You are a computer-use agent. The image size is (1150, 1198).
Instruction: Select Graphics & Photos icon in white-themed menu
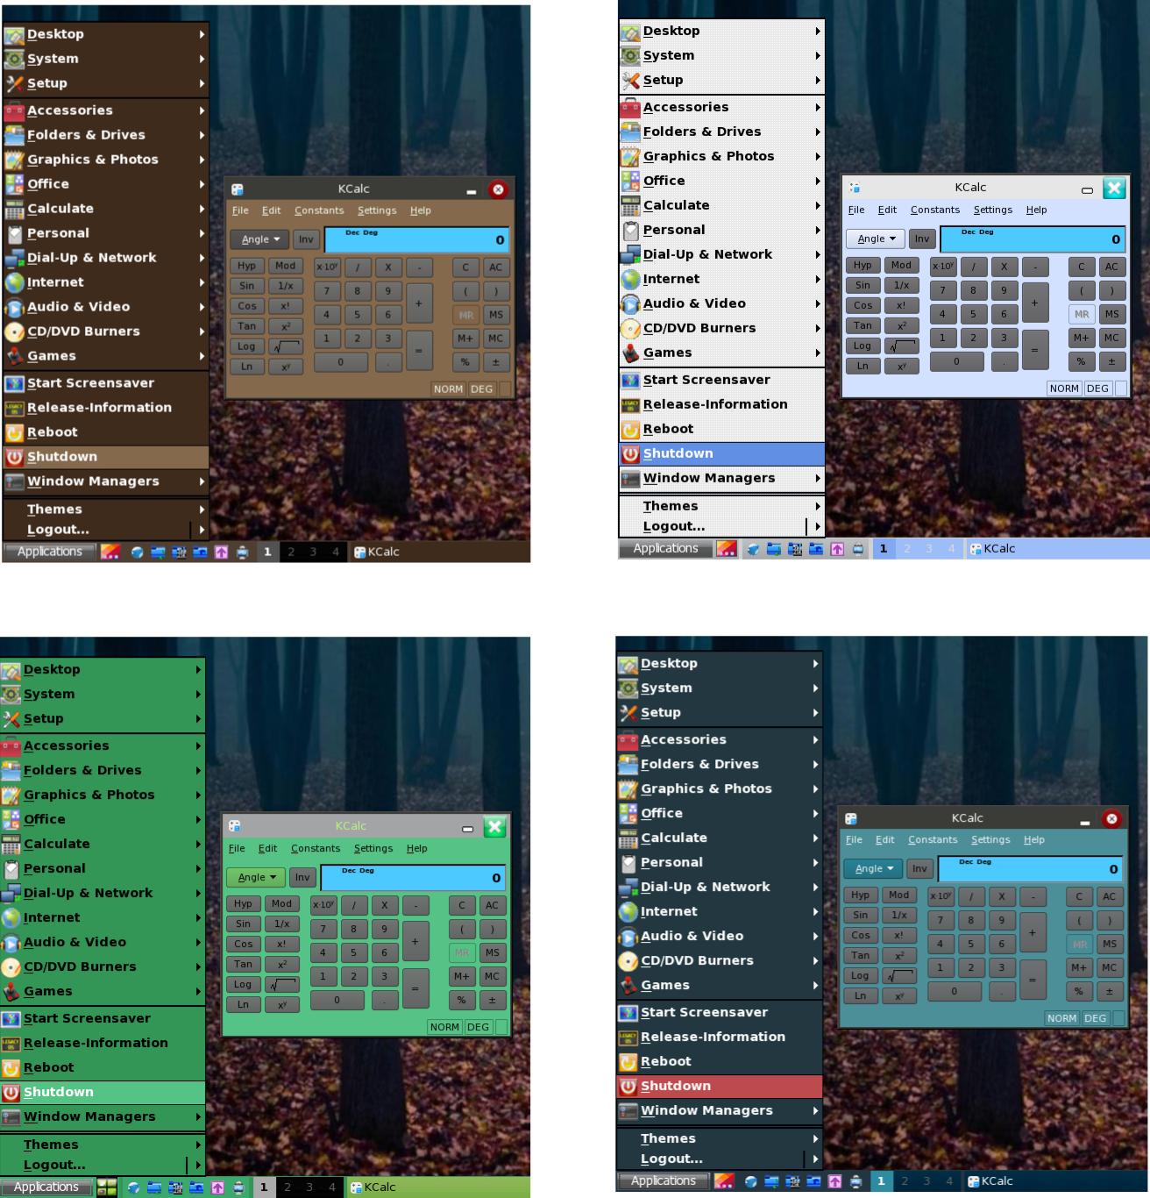pyautogui.click(x=630, y=156)
